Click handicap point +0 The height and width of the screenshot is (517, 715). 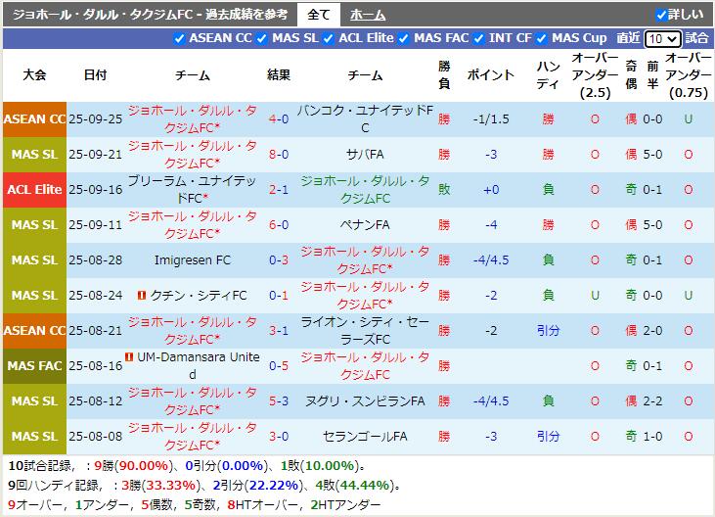491,189
